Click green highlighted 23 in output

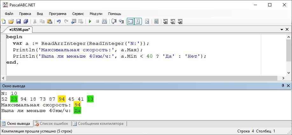[14, 99]
